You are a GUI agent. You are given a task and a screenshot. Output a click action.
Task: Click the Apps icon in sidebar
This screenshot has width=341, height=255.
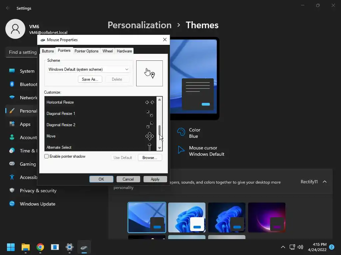(12, 124)
